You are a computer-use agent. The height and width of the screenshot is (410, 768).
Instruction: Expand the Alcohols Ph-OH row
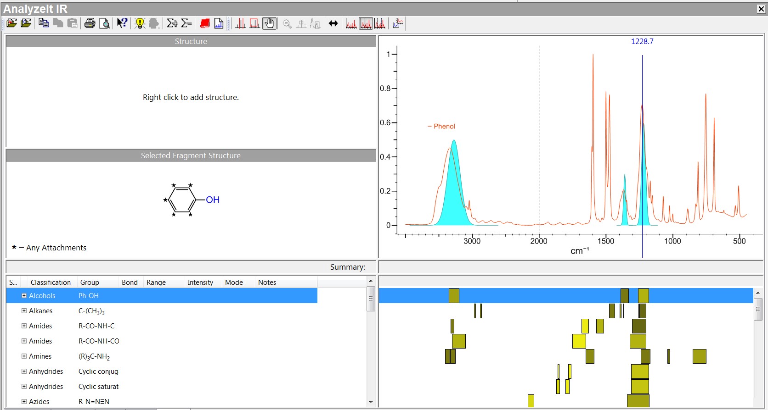coord(24,296)
